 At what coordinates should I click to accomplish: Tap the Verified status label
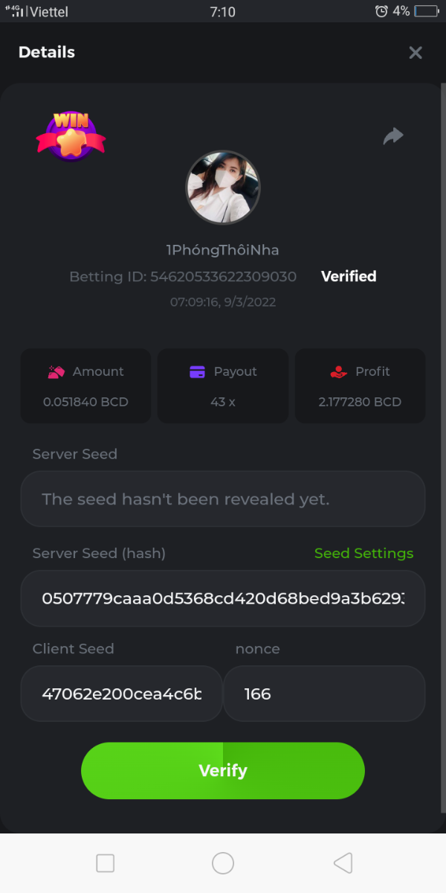349,276
